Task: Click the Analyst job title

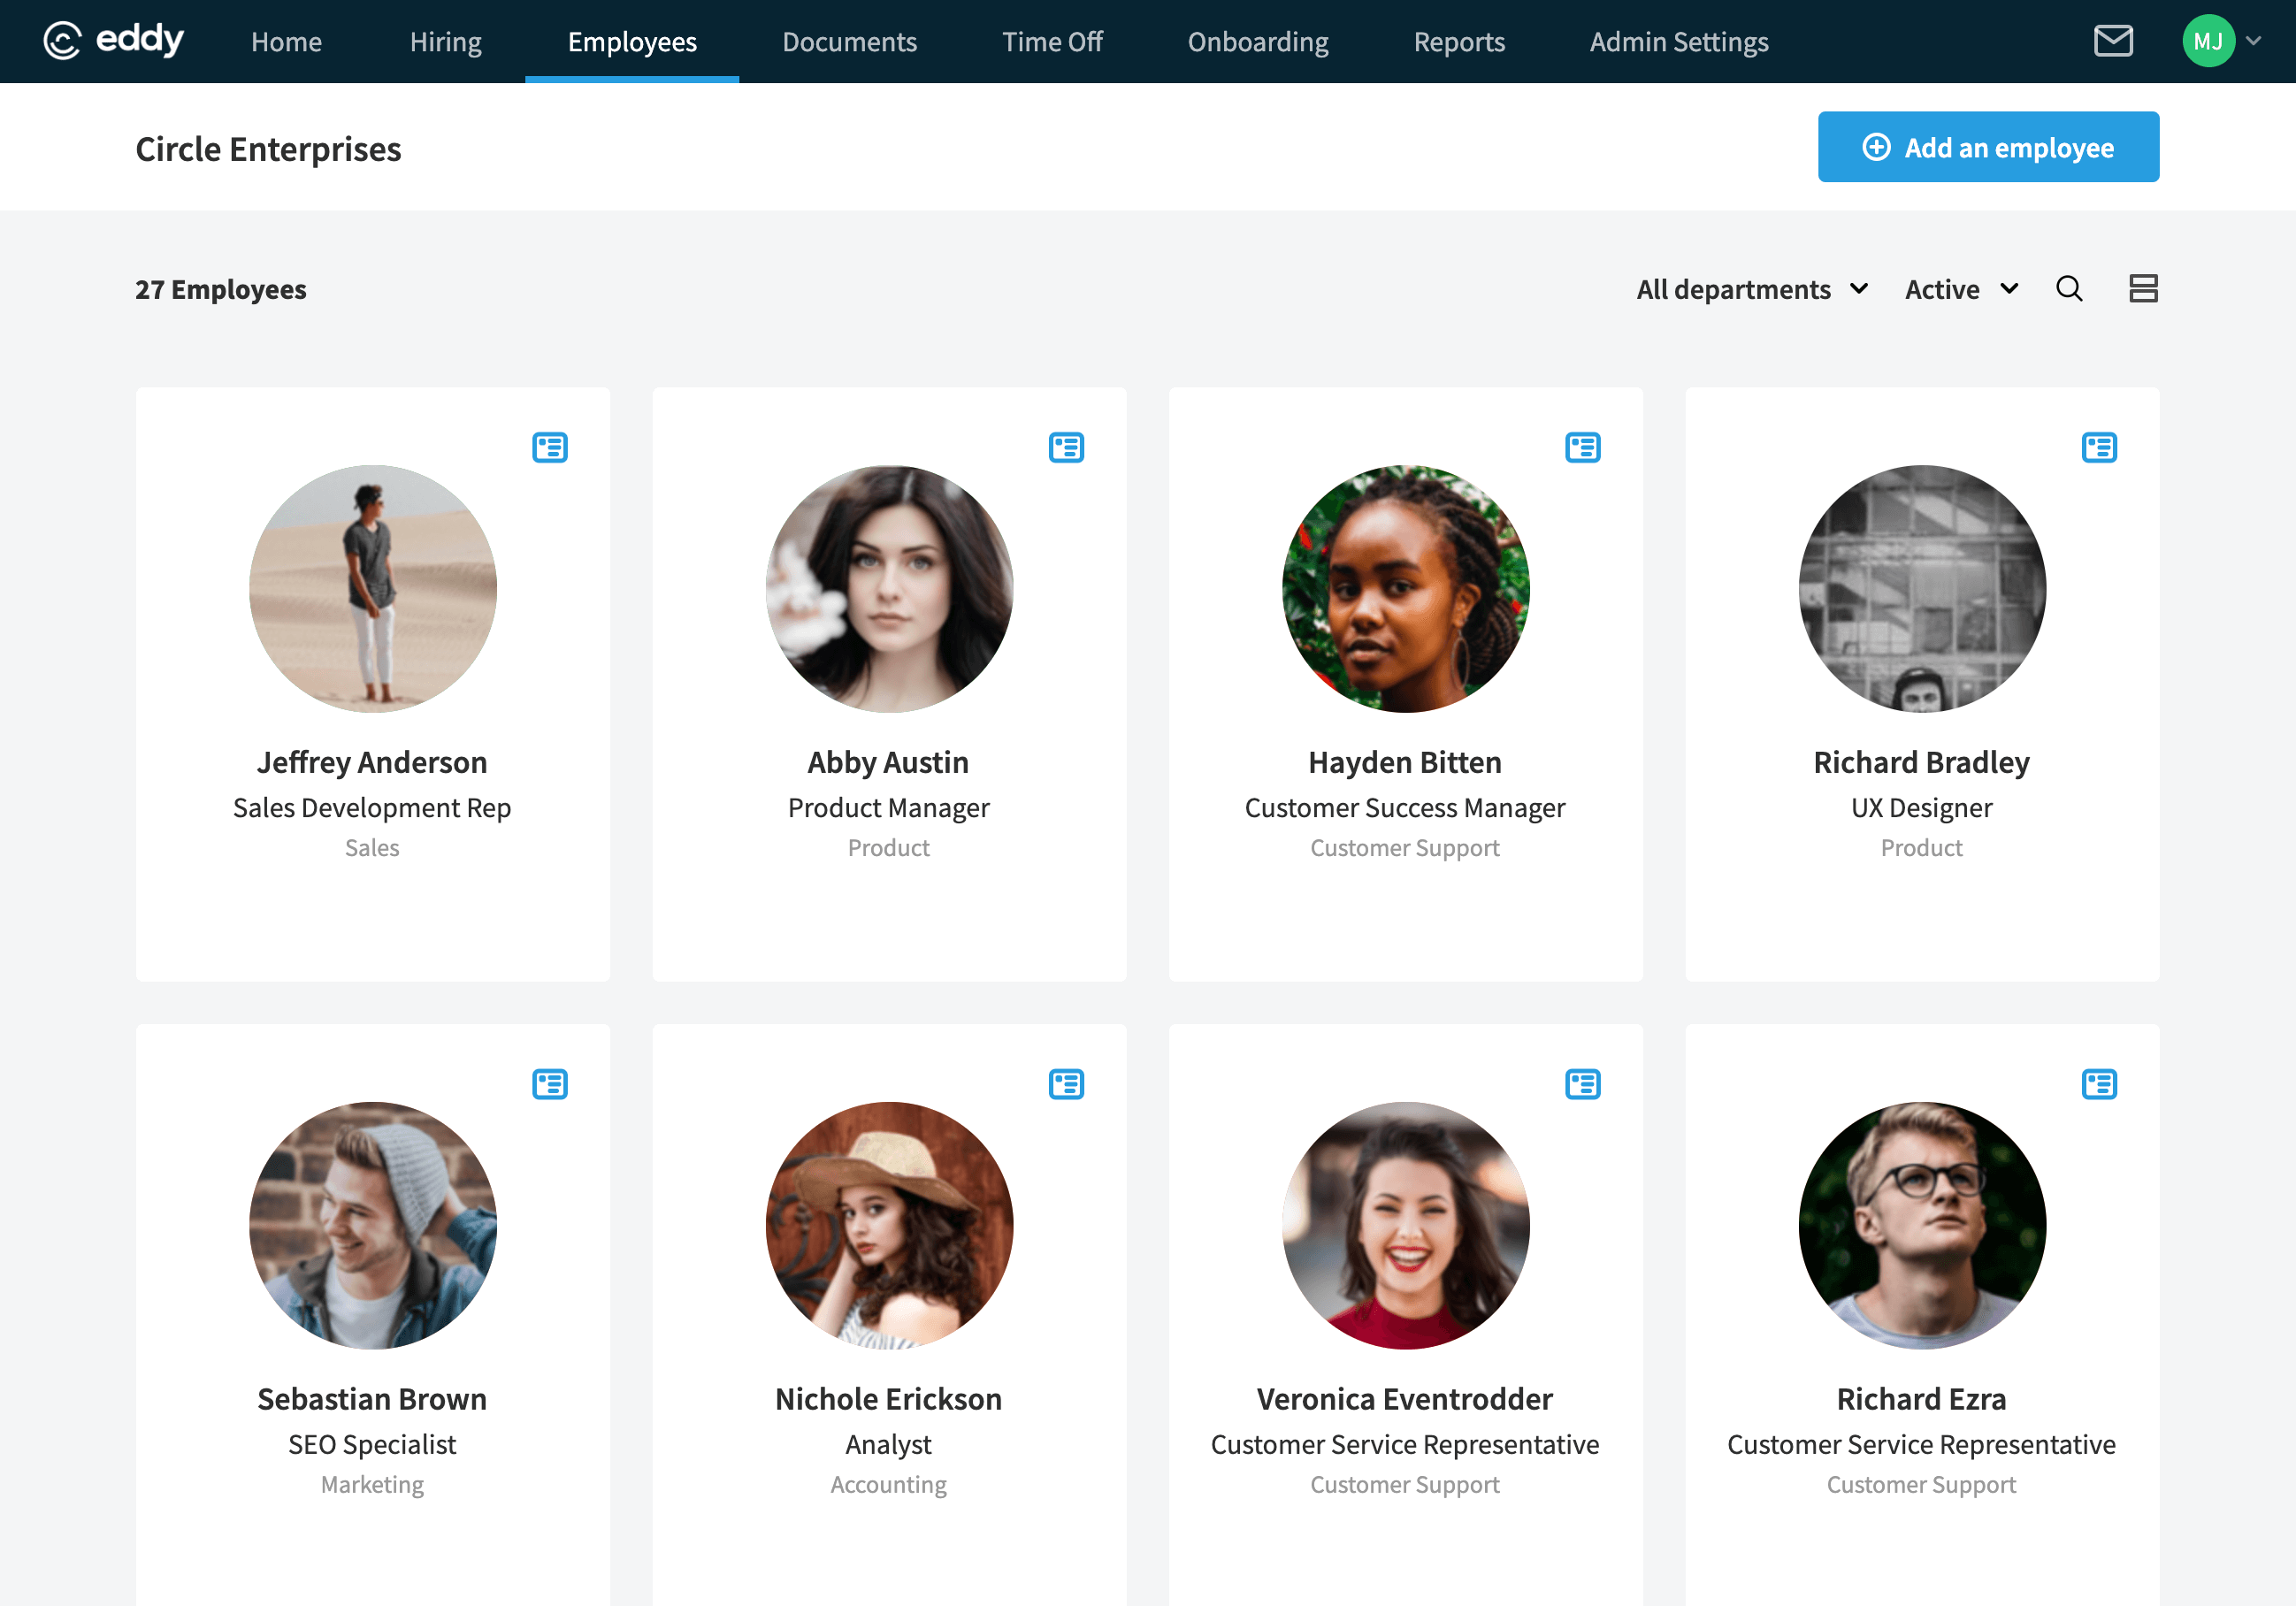Action: pyautogui.click(x=888, y=1444)
